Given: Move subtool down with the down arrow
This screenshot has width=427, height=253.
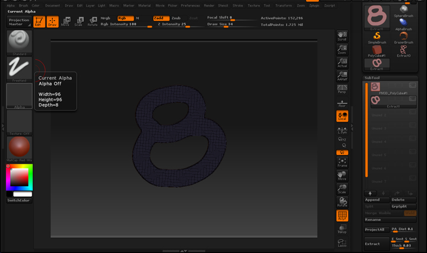Looking at the screenshot, I should 384,193.
